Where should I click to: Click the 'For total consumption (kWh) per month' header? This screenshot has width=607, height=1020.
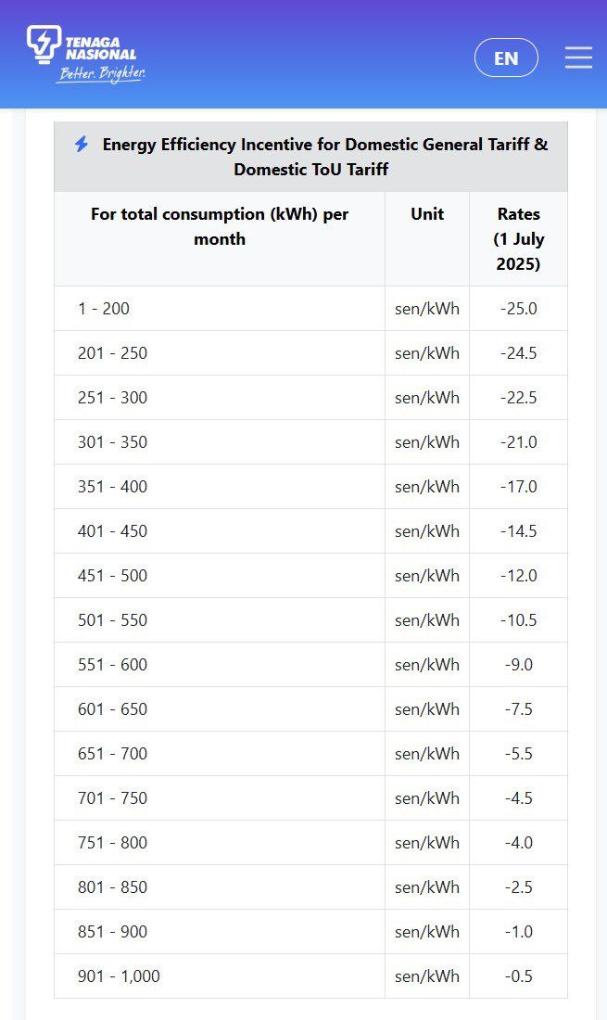click(x=220, y=226)
